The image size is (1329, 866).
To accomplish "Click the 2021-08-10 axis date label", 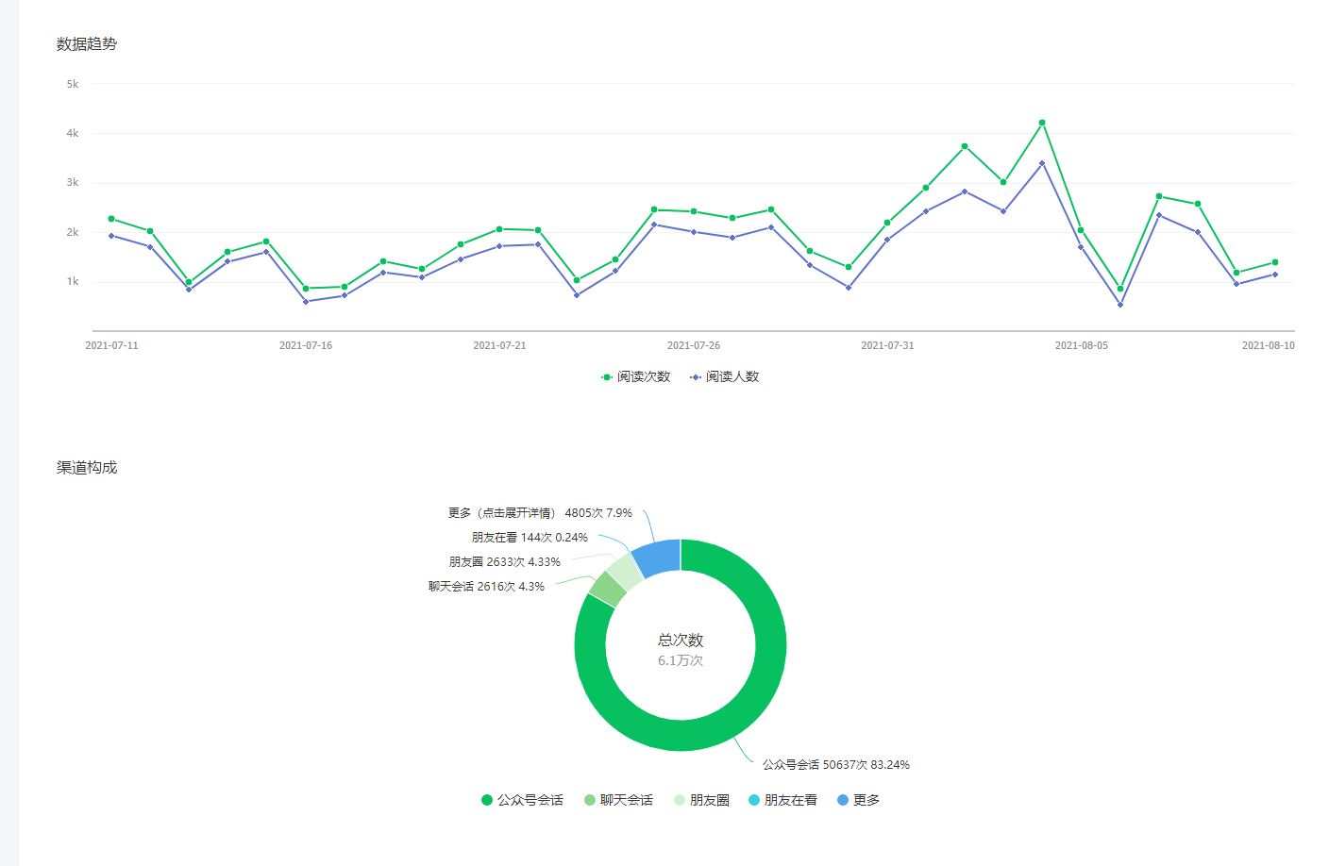I will (x=1268, y=345).
